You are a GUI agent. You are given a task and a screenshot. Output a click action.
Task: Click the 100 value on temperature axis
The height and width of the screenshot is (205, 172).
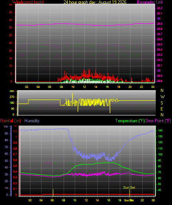point(160,154)
